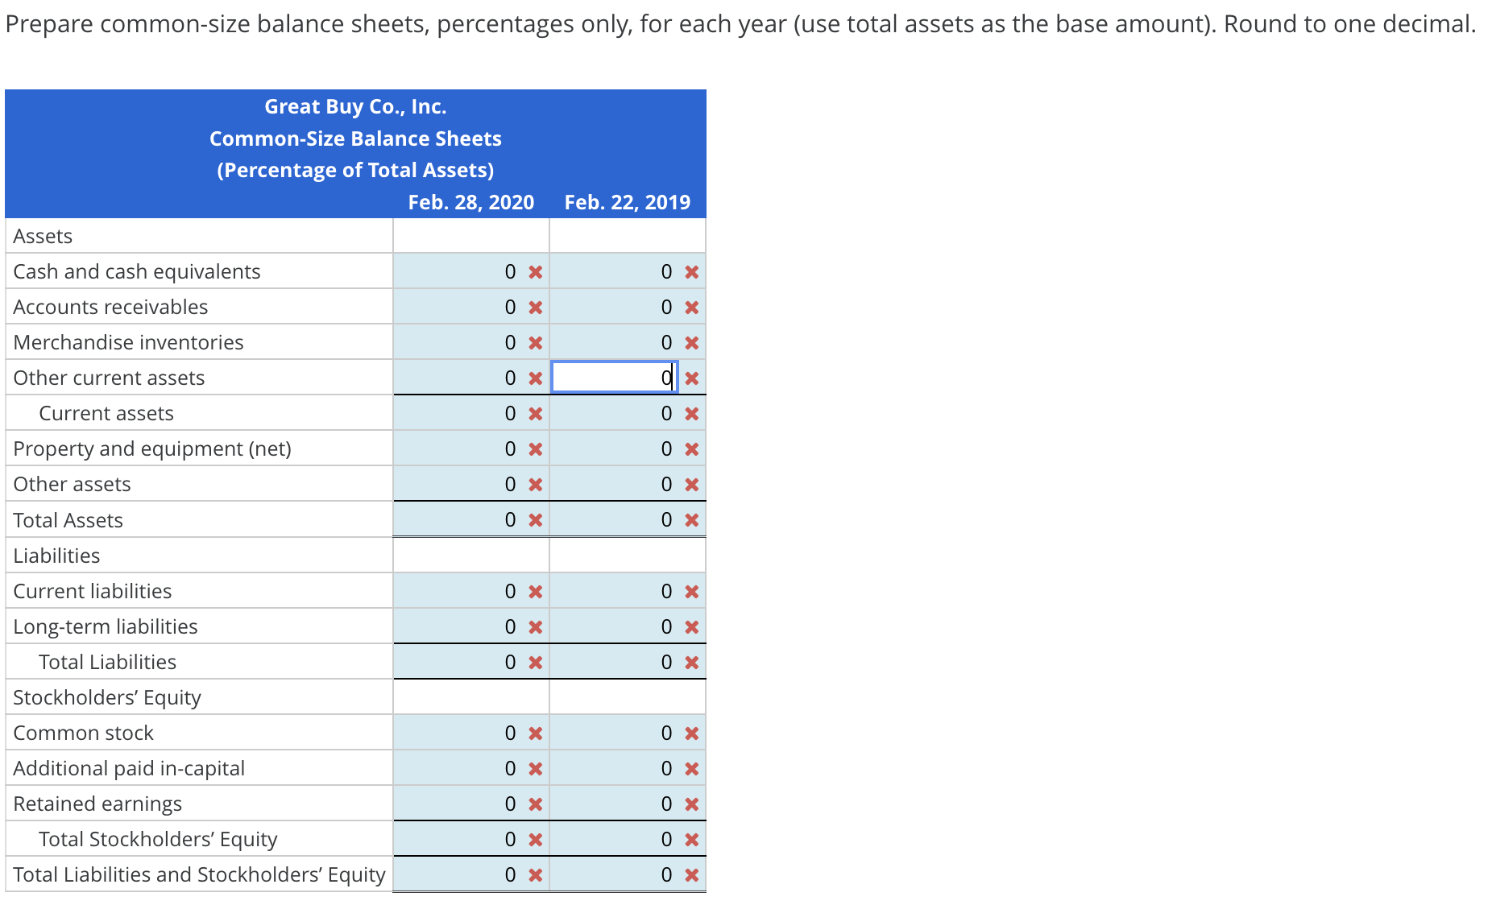Click the Stockholders' Equity section label
The height and width of the screenshot is (905, 1492).
107,697
